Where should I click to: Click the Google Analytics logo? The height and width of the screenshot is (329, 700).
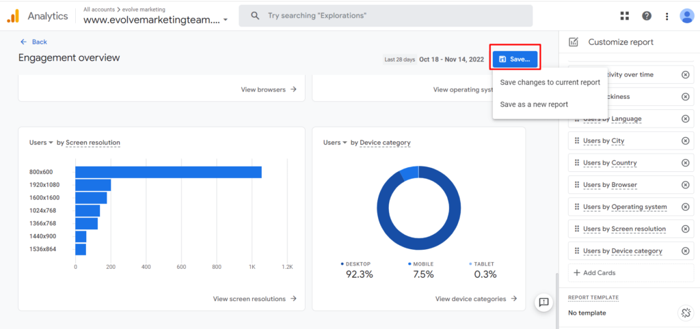pyautogui.click(x=13, y=16)
